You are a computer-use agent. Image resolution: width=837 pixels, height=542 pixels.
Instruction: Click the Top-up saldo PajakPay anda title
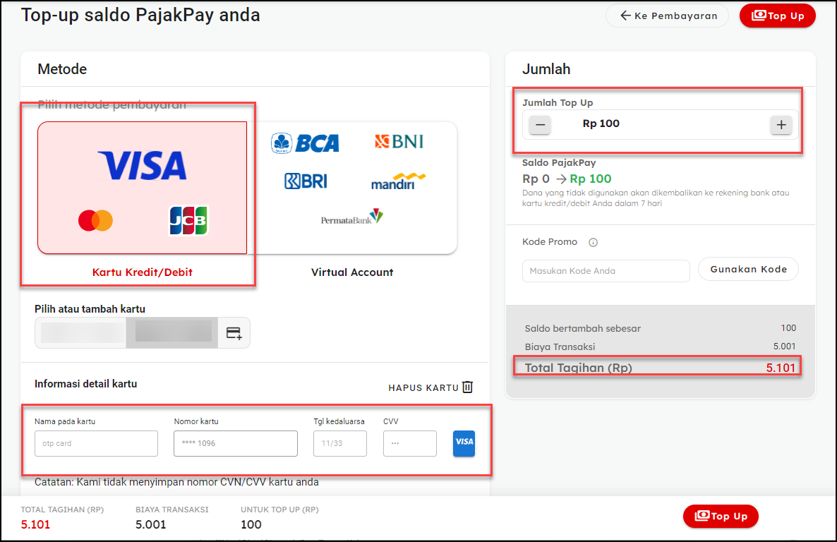point(140,15)
